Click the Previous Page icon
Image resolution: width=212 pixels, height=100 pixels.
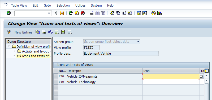pos(118,13)
